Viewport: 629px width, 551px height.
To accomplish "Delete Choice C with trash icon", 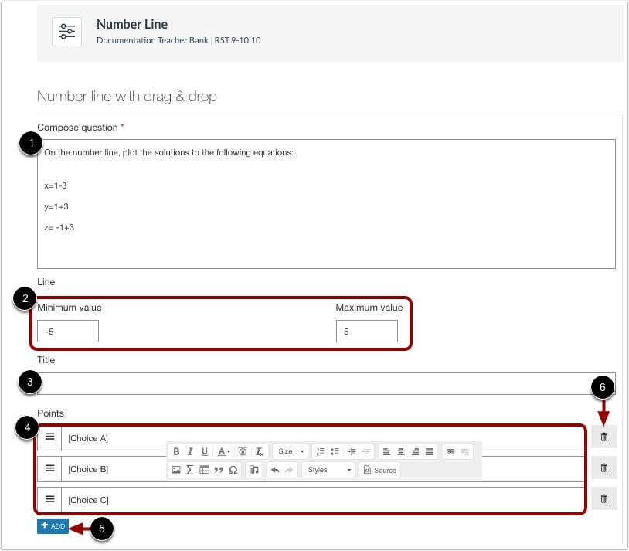I will tap(603, 498).
